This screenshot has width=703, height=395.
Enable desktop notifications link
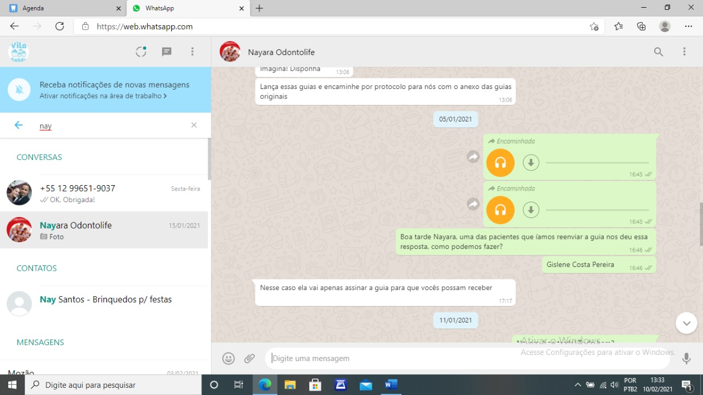point(103,96)
